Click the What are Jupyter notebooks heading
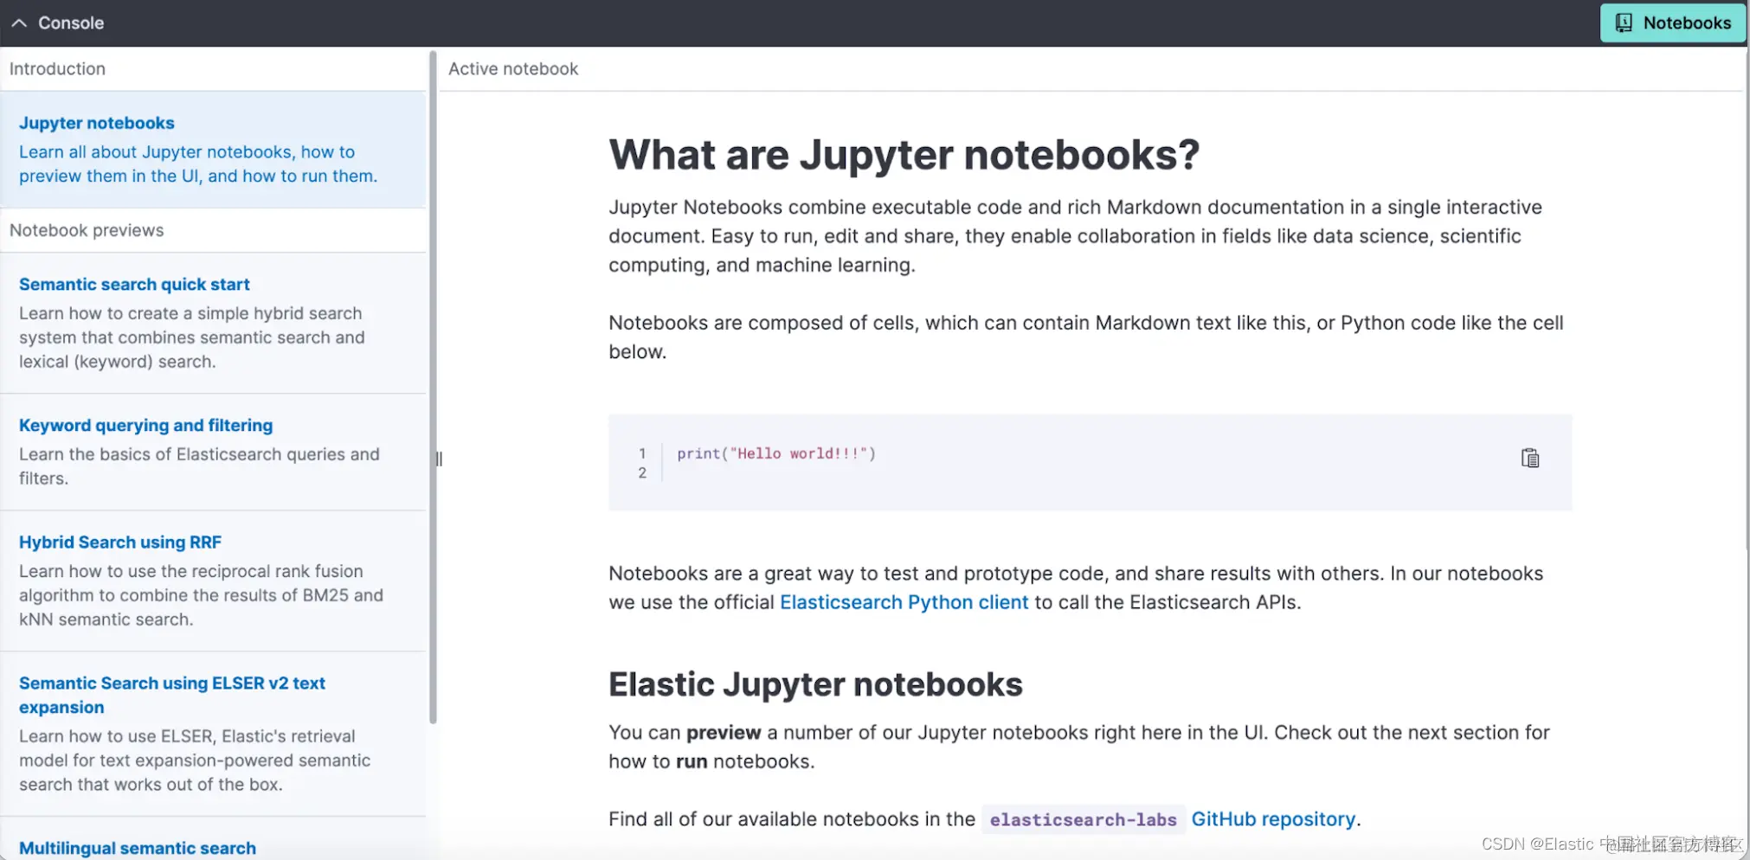This screenshot has height=860, width=1750. 904,155
